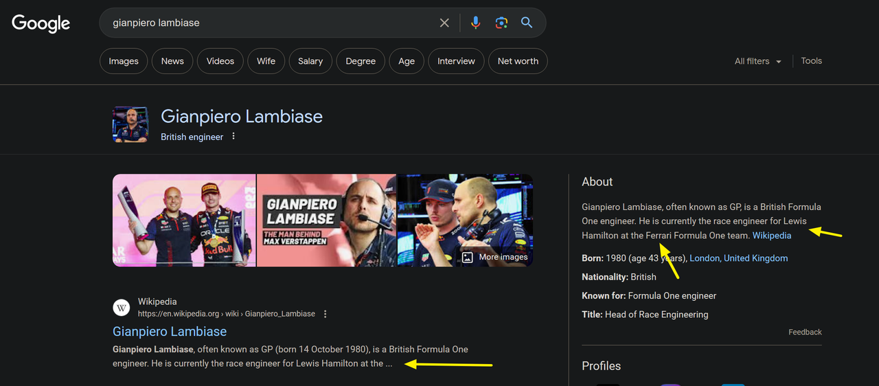Click the Gianpiero Lambiase knowledge panel heading
879x386 pixels.
click(x=242, y=117)
